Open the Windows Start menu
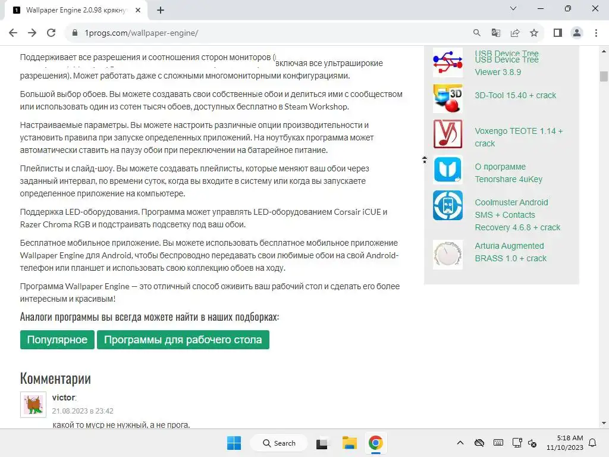 (x=234, y=443)
